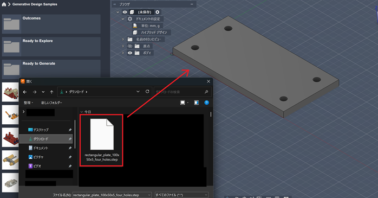The height and width of the screenshot is (198, 378).
Task: Expand the redacted top navigation tree item
Action: click(x=23, y=112)
